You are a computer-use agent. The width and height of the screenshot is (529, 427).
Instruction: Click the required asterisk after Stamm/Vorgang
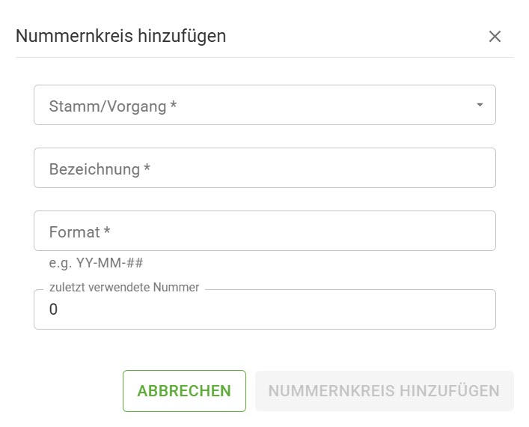pyautogui.click(x=174, y=106)
